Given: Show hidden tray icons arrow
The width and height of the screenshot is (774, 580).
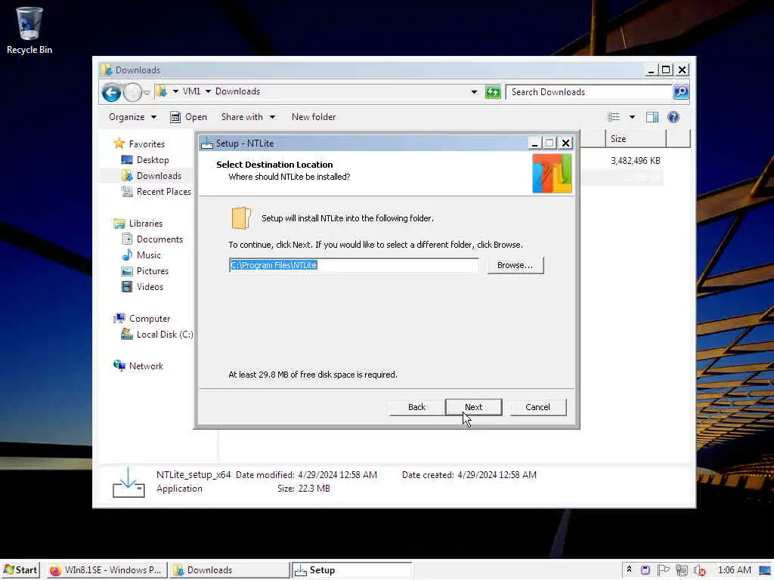Looking at the screenshot, I should tap(629, 569).
